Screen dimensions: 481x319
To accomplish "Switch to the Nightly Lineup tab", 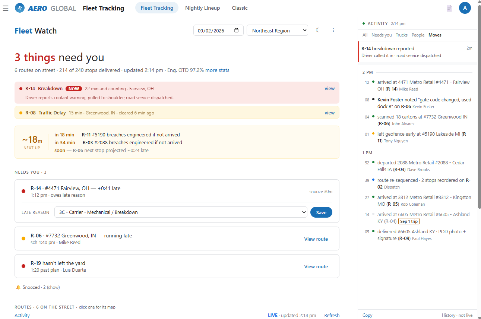I will (202, 8).
